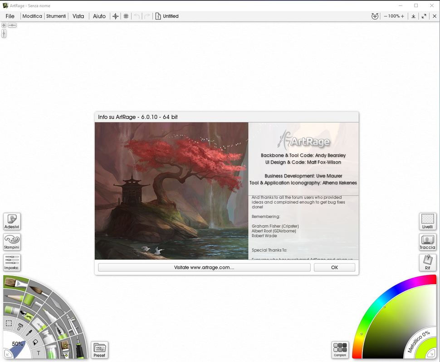Click the canvas positioning crosshair icon
The height and width of the screenshot is (362, 440).
pyautogui.click(x=115, y=16)
